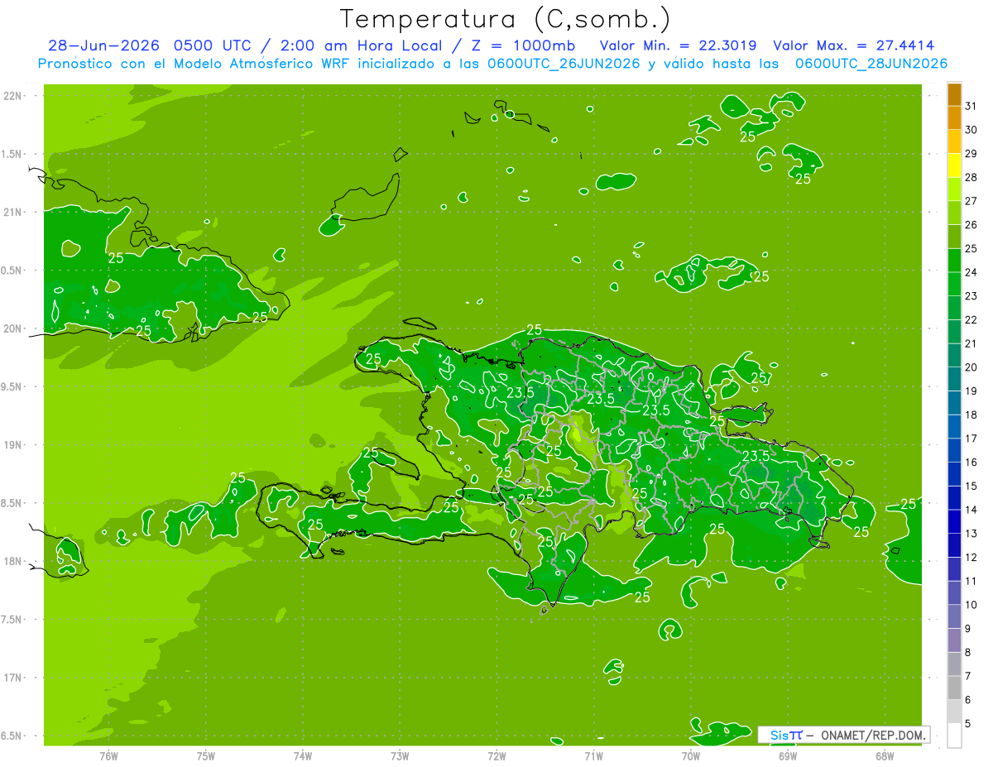Pick the legend swatch between 26 and 27

[954, 213]
